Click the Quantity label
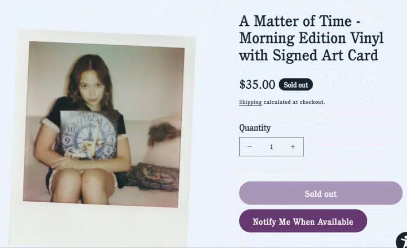407x248 pixels. point(255,128)
